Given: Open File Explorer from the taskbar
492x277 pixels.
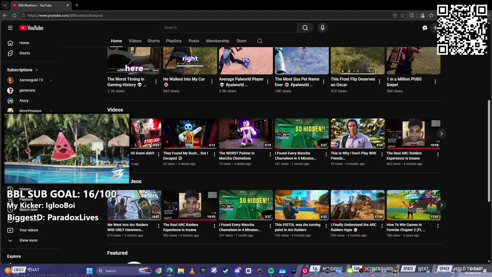Looking at the screenshot, I should point(181,271).
